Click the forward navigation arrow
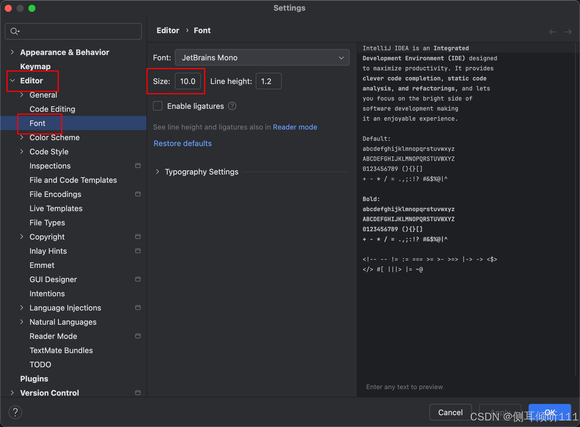The image size is (580, 427). [x=568, y=32]
